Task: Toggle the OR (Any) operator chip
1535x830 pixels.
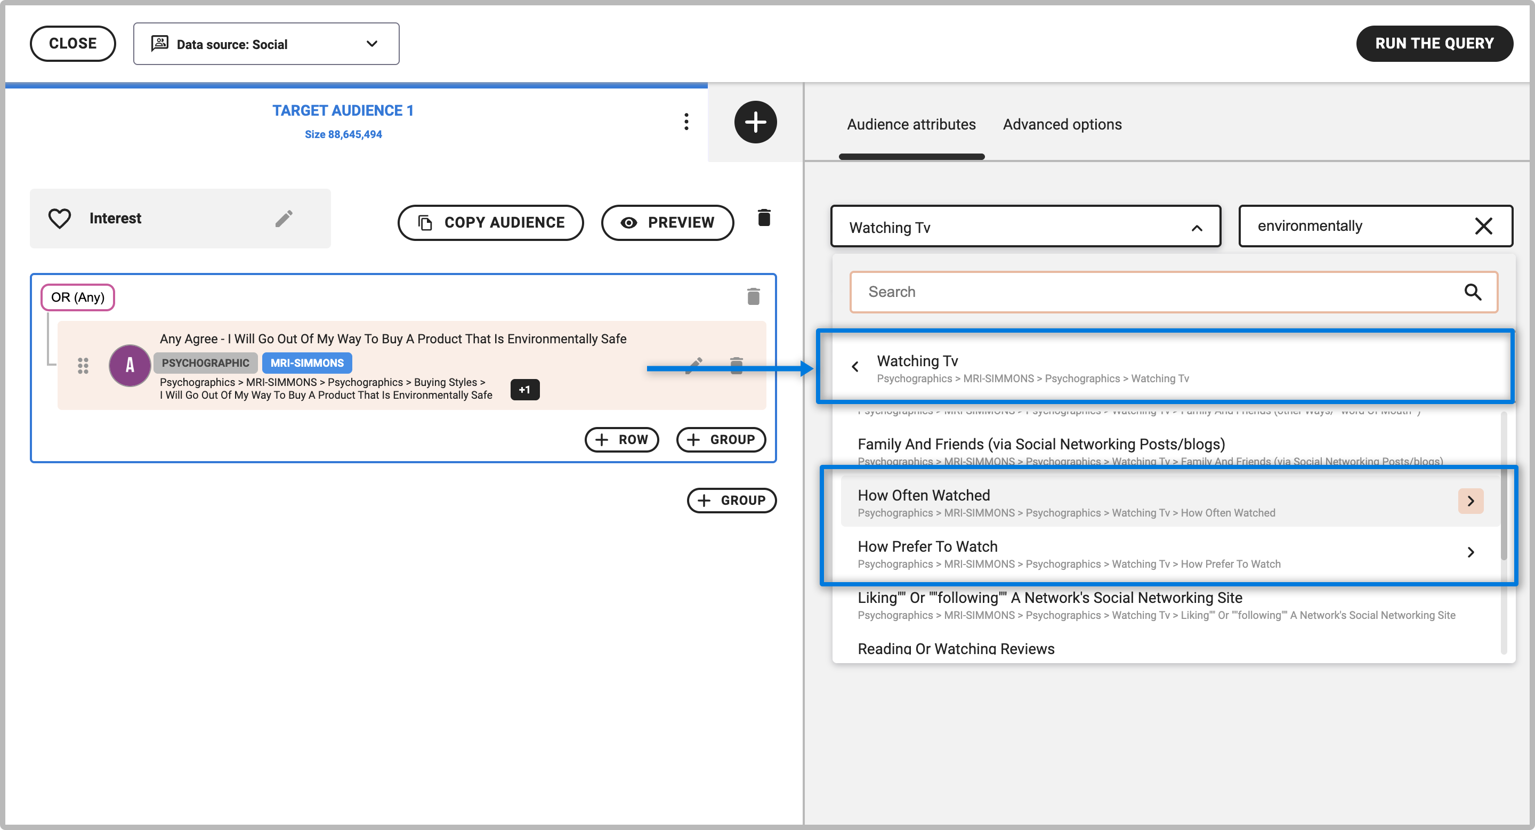Action: [77, 297]
